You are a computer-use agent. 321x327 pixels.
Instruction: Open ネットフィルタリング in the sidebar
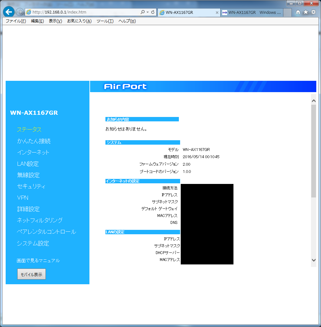click(40, 220)
